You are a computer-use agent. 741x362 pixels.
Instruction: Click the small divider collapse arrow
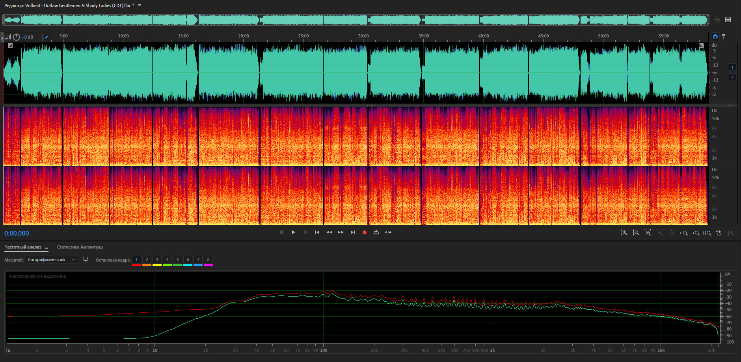(729, 106)
